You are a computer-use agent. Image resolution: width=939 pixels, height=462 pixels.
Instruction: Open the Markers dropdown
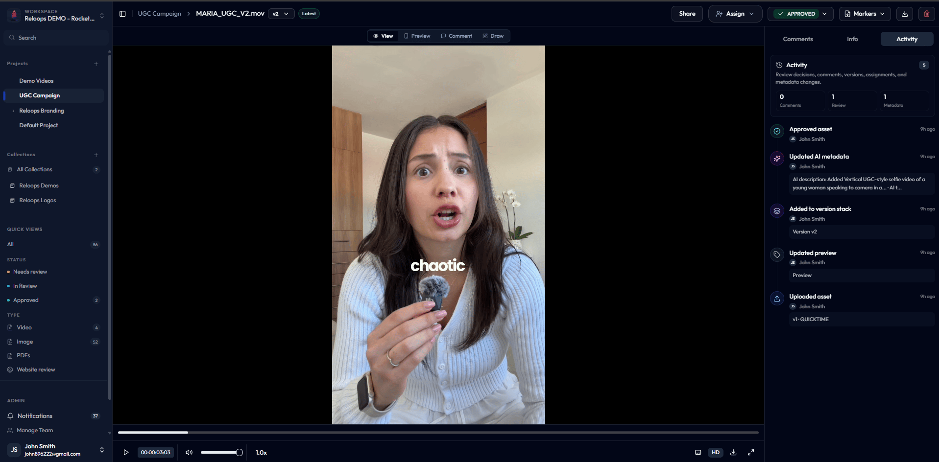coord(865,14)
